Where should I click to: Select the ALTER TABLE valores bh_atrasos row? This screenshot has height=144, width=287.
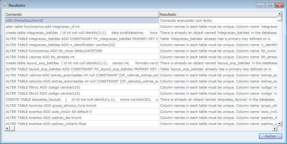(82, 57)
